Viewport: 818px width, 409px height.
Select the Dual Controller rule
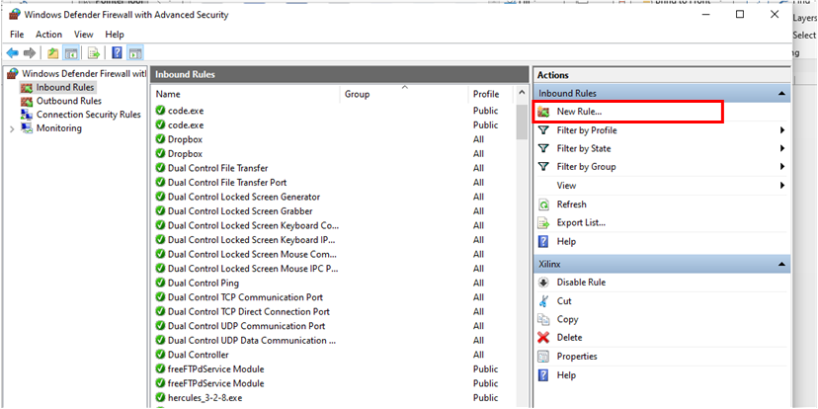click(x=198, y=355)
